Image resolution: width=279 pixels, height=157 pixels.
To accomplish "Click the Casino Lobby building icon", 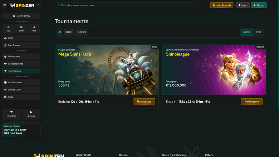I will click(14, 16).
